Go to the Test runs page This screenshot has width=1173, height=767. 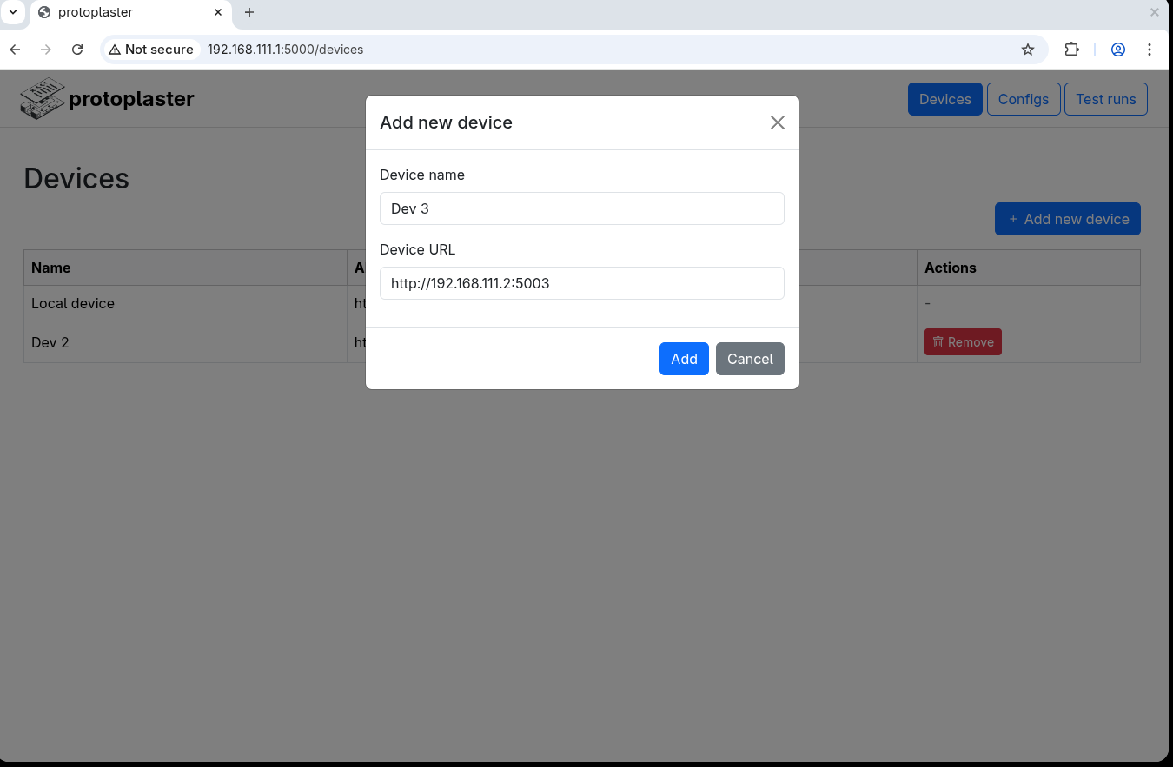coord(1105,99)
